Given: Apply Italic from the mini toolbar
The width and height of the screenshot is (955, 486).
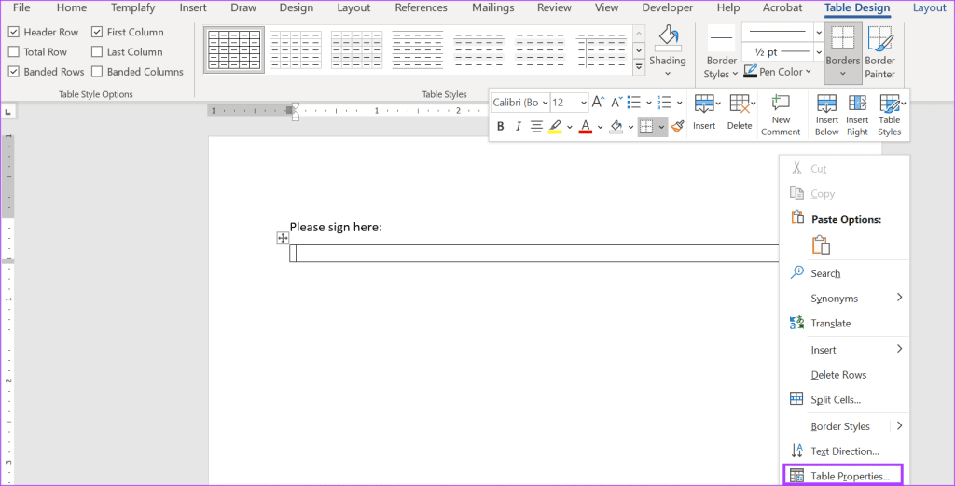Looking at the screenshot, I should click(x=519, y=127).
